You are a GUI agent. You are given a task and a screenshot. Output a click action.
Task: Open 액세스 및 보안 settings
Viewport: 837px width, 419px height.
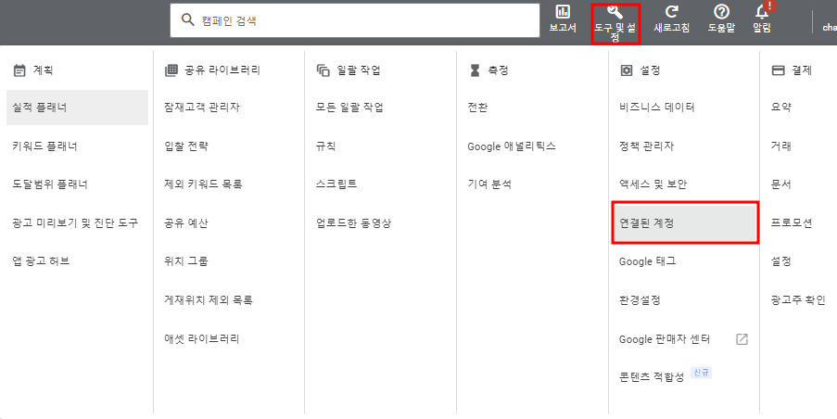point(653,184)
